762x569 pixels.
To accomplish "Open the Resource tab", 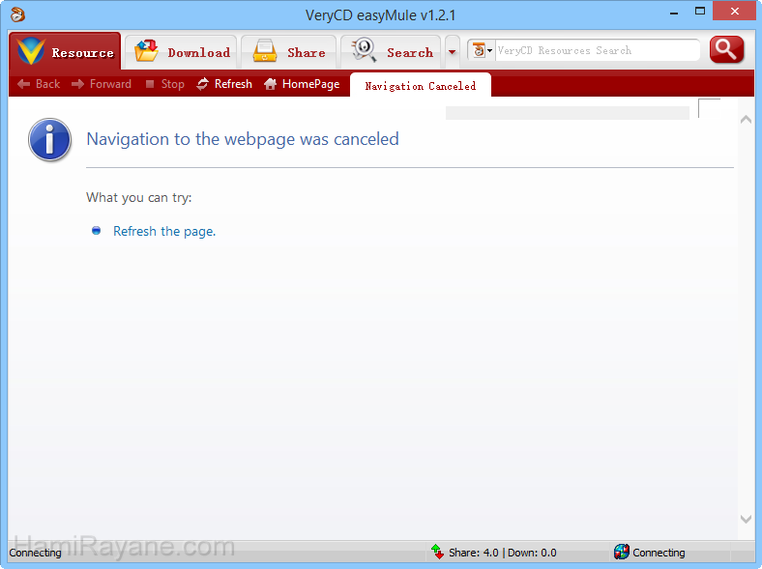I will 65,51.
